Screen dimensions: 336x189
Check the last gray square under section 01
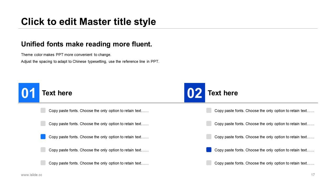43,163
